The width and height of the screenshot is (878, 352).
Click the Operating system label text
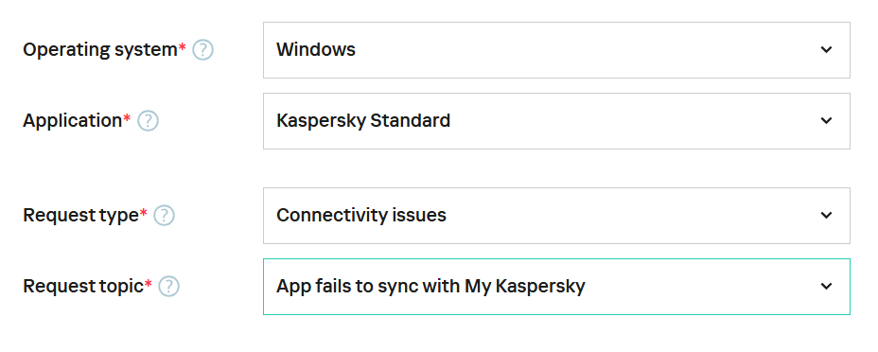(x=100, y=50)
